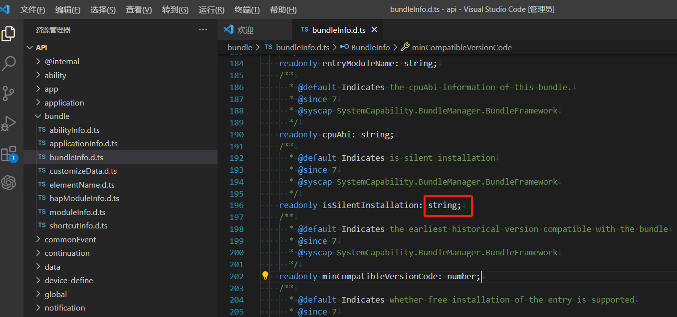677x317 pixels.
Task: Collapse the bundle folder
Action: coord(120,116)
